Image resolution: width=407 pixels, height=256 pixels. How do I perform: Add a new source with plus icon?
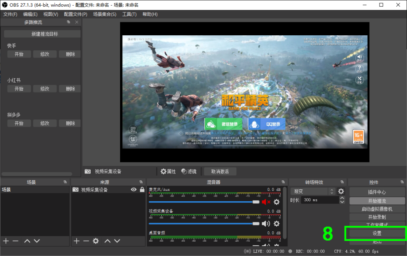[77, 241]
